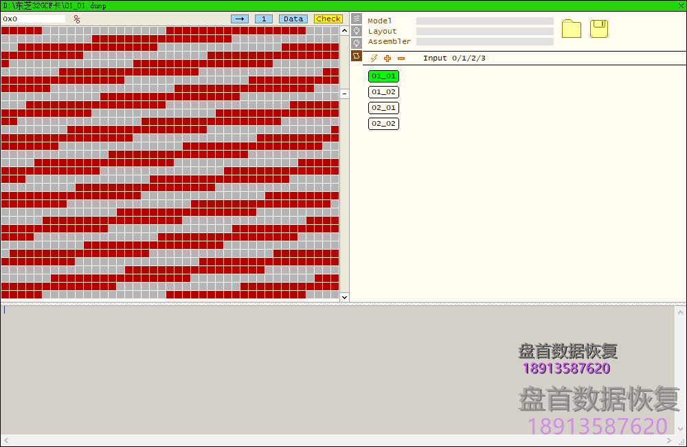This screenshot has width=687, height=447.
Task: Click the orange minus icon to remove input
Action: (401, 58)
